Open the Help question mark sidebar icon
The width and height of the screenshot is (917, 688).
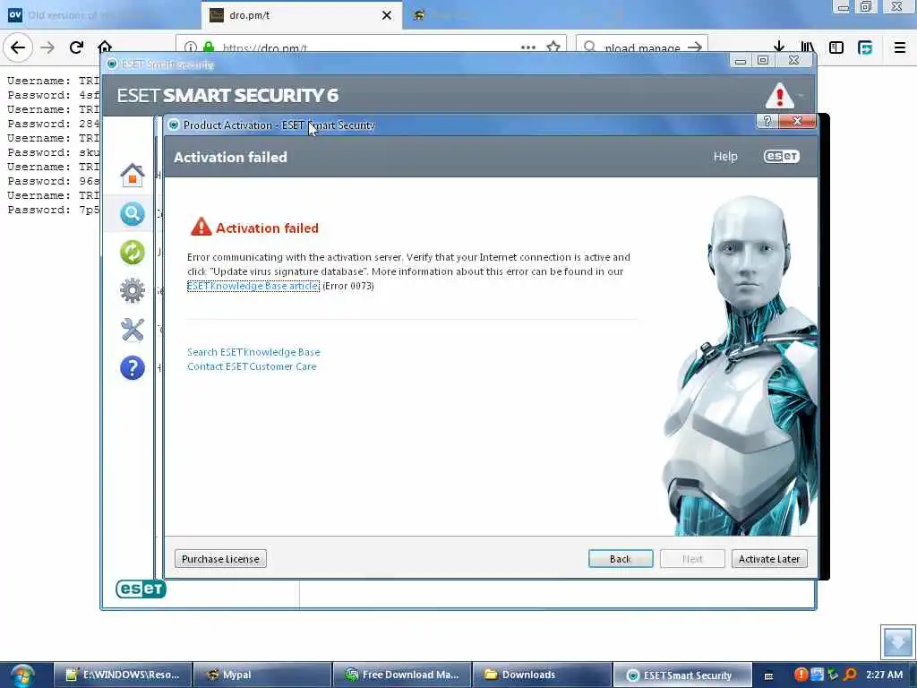[x=133, y=368]
